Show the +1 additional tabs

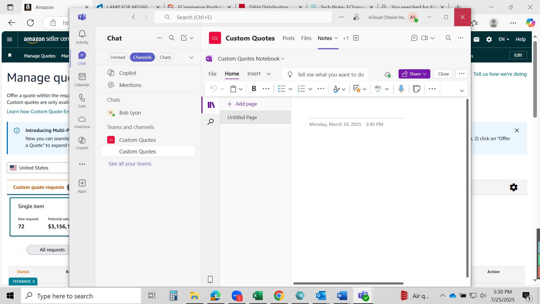coord(346,38)
